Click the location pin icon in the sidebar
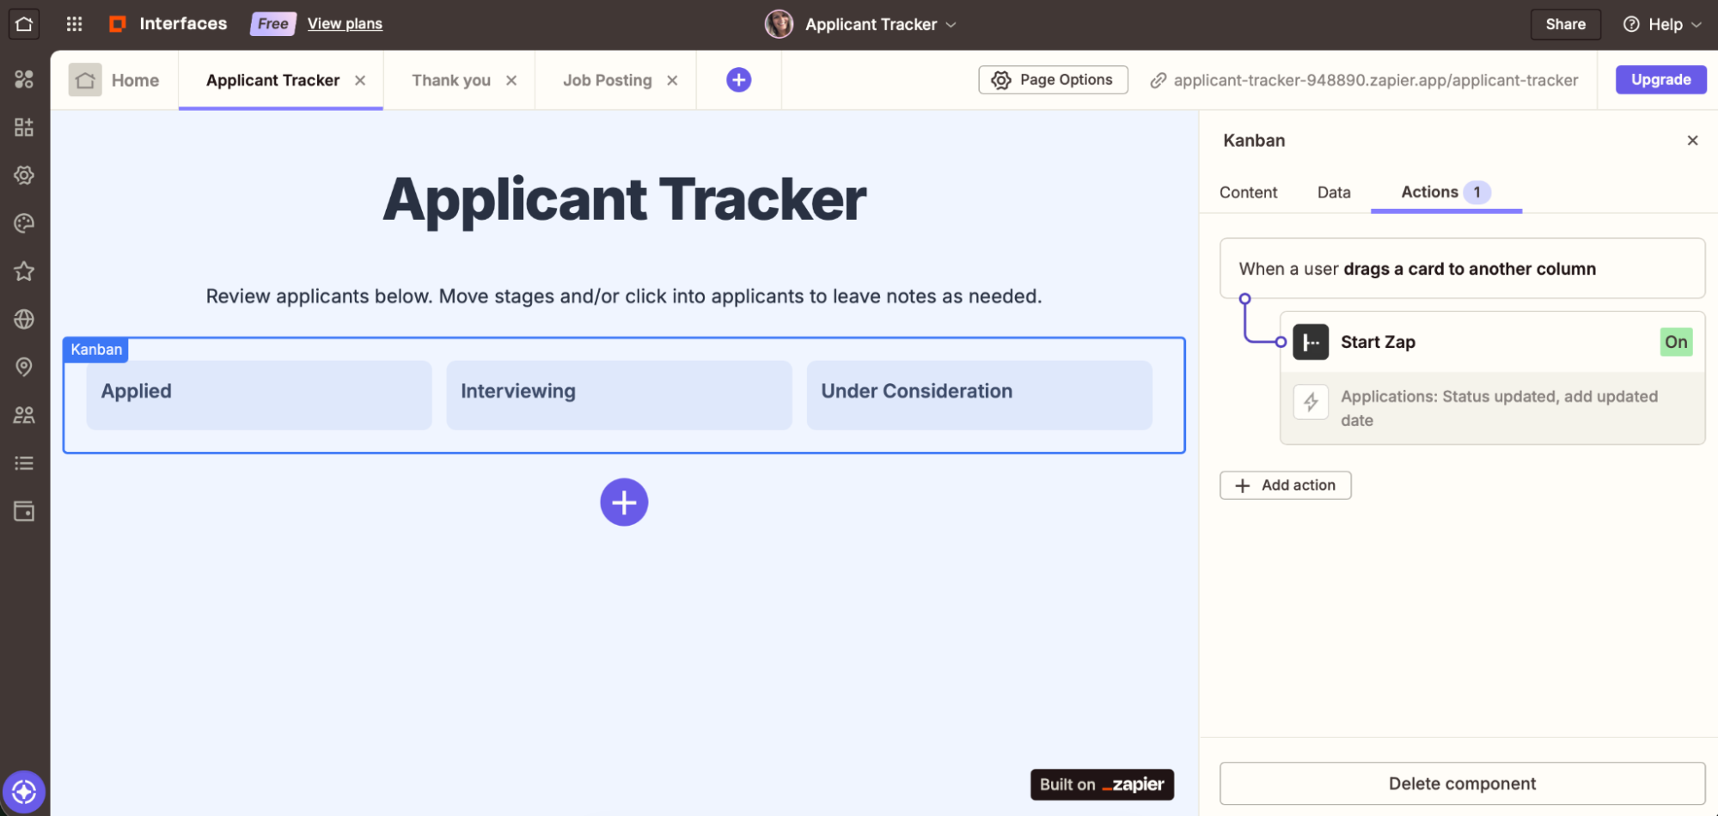 (x=24, y=367)
